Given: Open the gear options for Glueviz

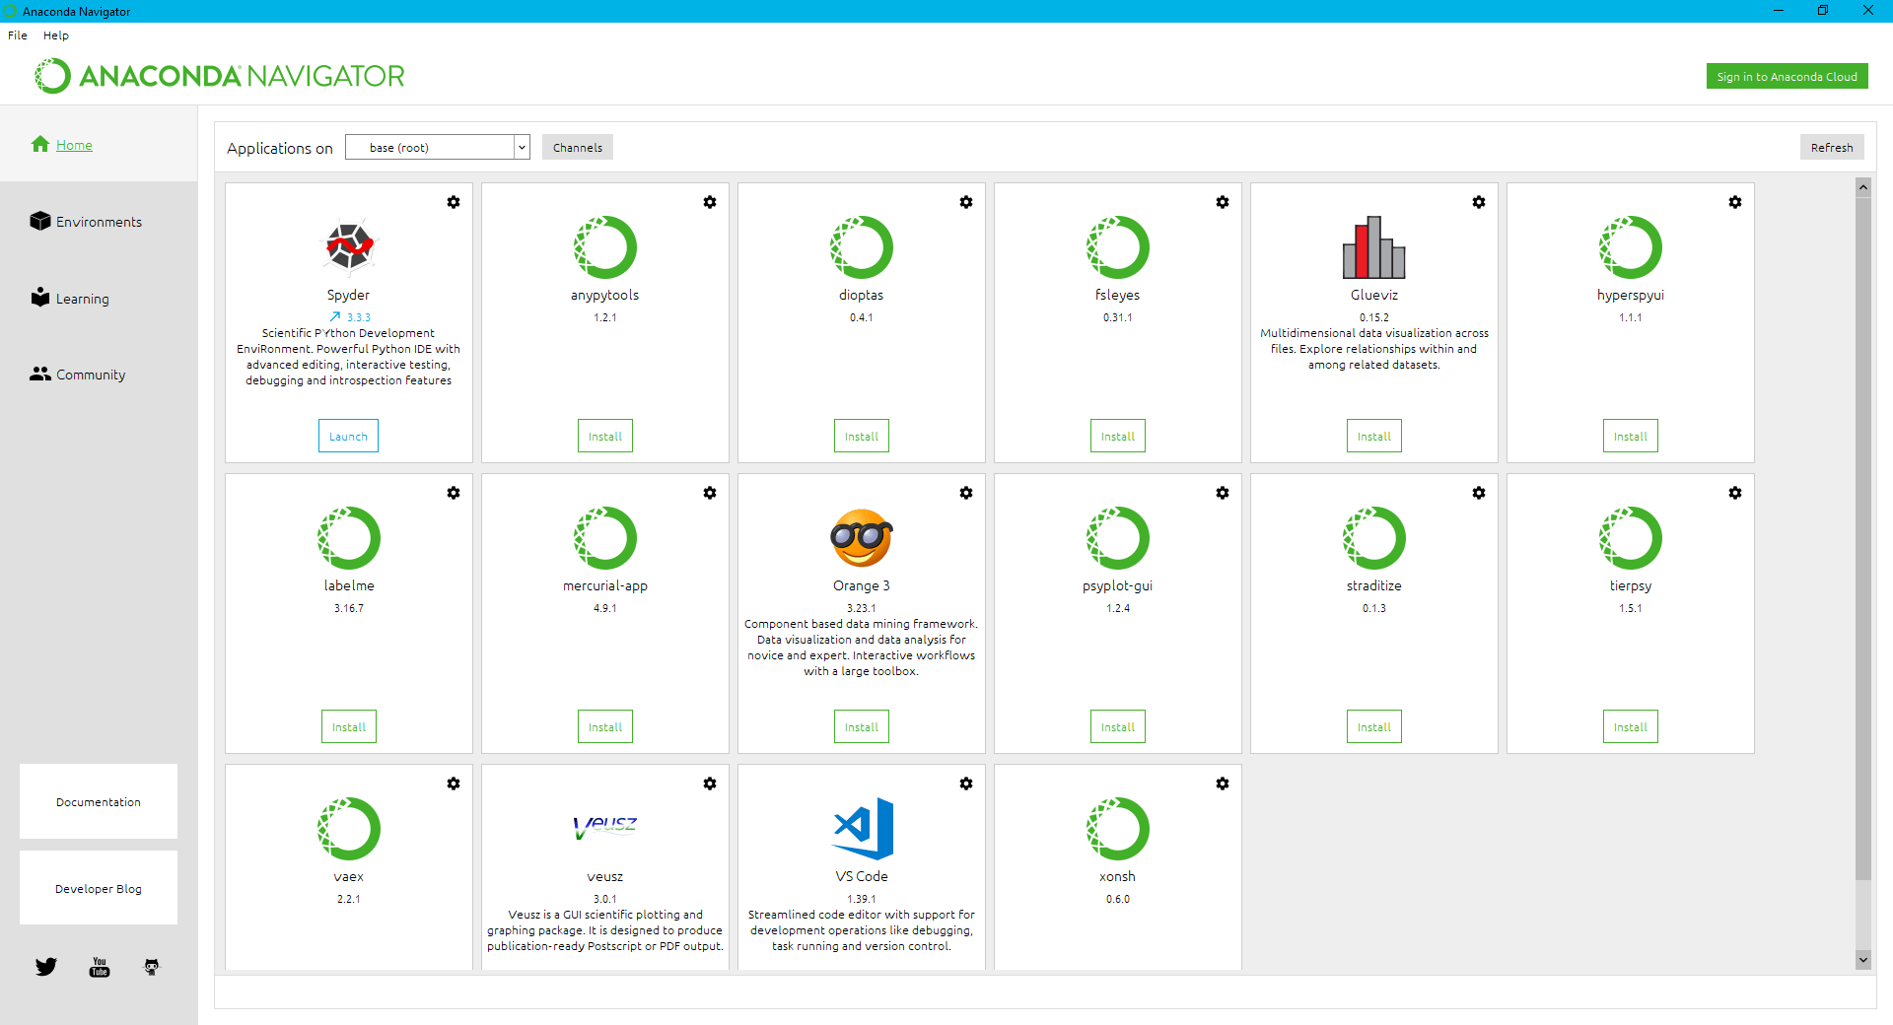Looking at the screenshot, I should [1479, 202].
